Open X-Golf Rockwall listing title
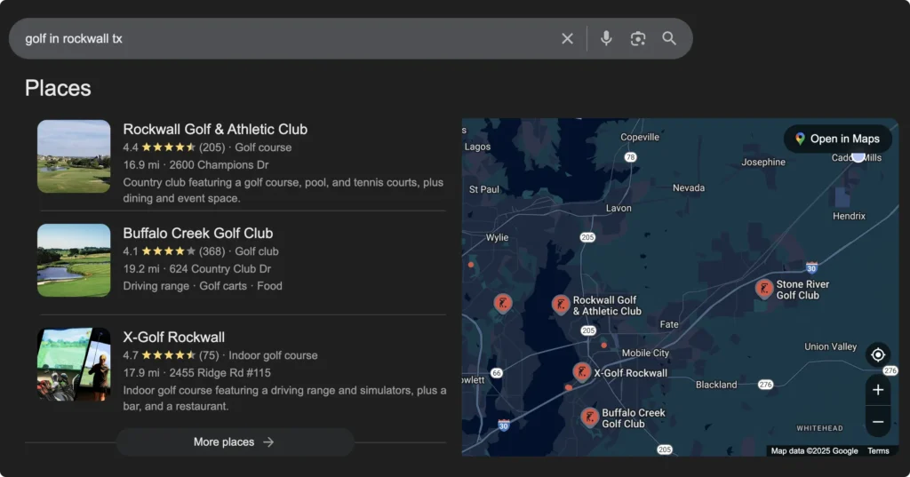 173,337
